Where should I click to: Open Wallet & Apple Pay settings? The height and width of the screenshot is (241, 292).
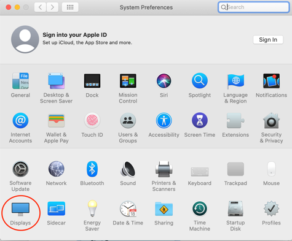tap(57, 121)
